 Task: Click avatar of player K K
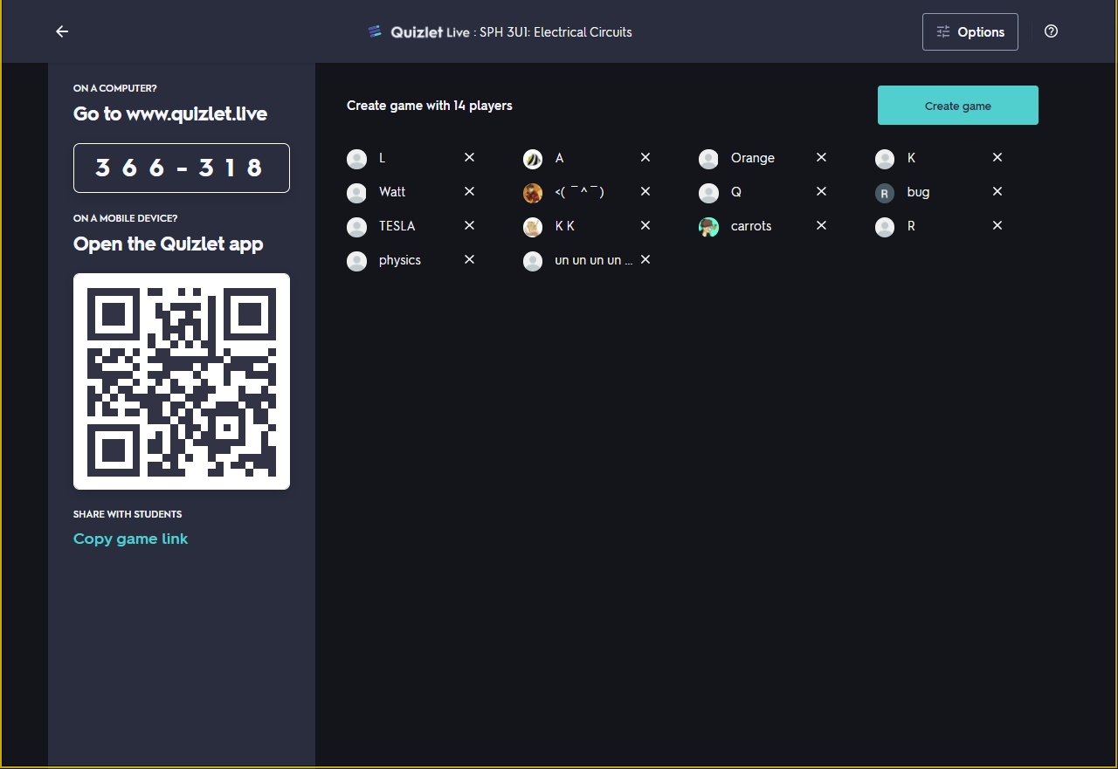point(533,227)
